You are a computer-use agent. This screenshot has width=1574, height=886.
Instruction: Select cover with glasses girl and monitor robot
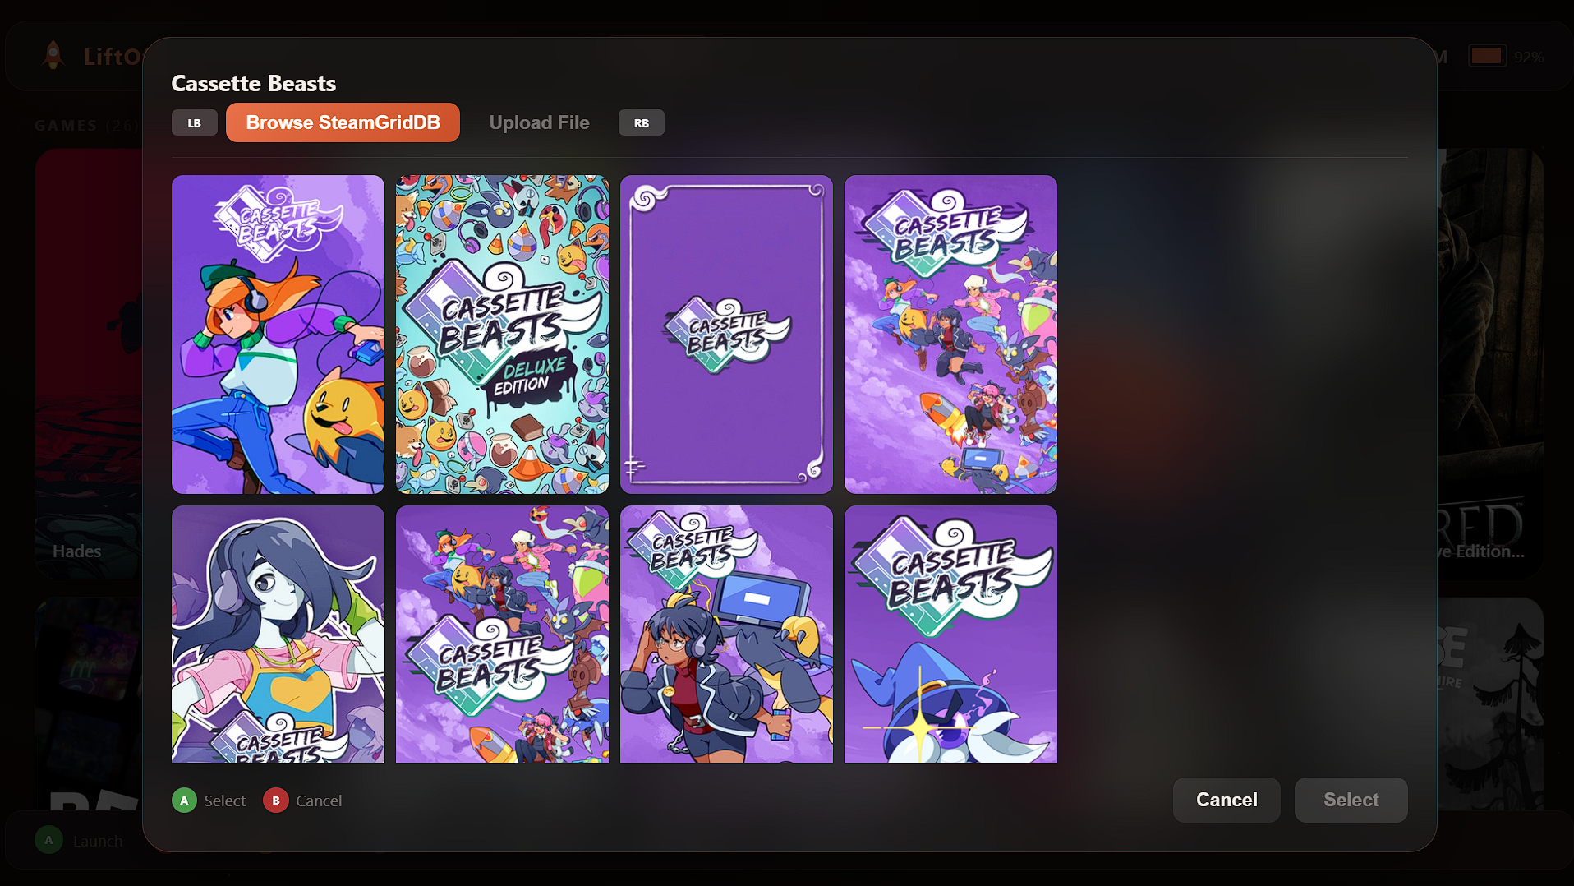coord(726,634)
